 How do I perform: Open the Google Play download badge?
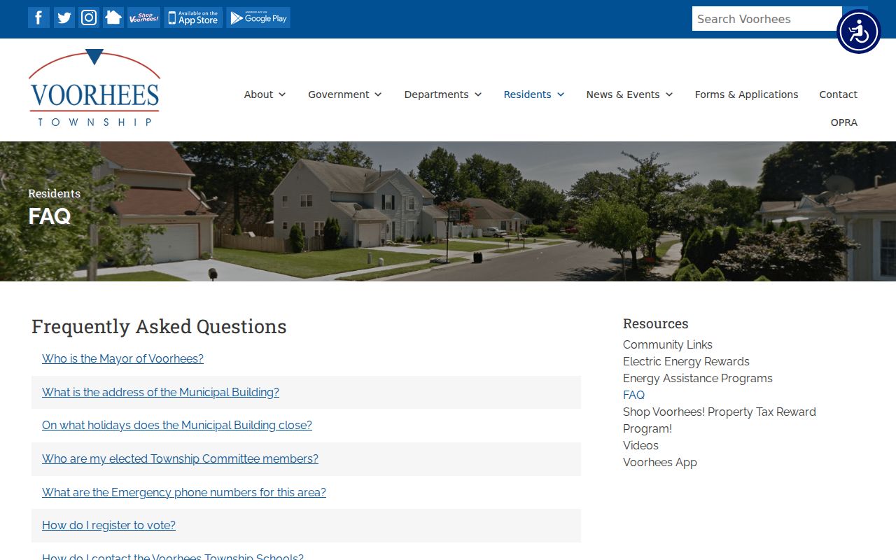coord(258,17)
